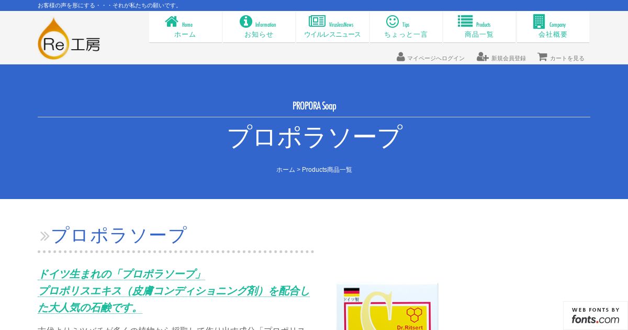This screenshot has height=330, width=628.
Task: Click the PROPORA Soap subtitle text
Action: (314, 106)
